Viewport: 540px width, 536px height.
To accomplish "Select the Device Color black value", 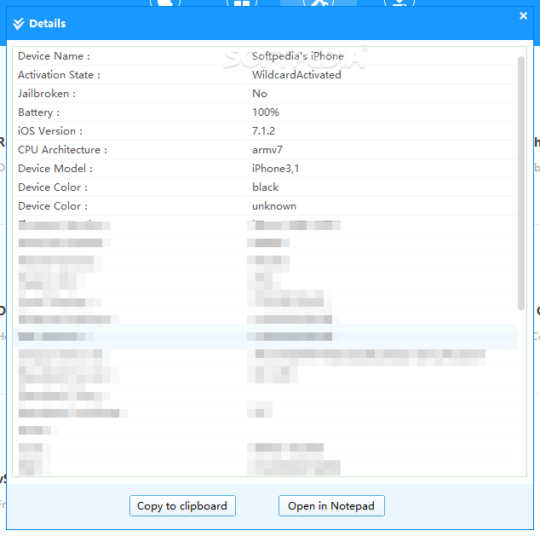I will point(265,187).
